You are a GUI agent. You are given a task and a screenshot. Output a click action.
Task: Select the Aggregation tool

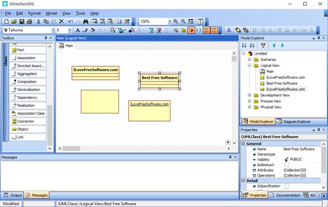(28, 74)
